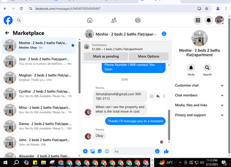
Task: Search in conversation with magnifier icon
Action: pos(207,68)
